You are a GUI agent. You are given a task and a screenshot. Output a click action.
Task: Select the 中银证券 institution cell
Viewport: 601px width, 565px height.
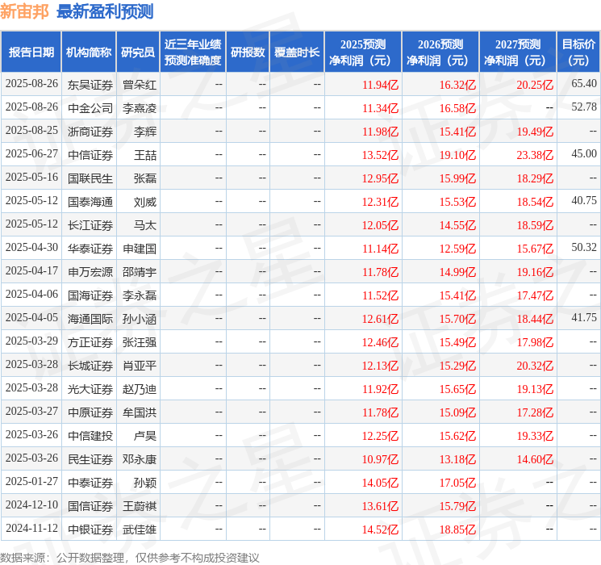(90, 529)
